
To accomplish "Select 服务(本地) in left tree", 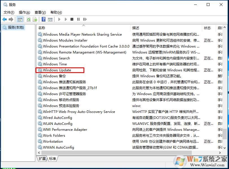I will [x=14, y=27].
